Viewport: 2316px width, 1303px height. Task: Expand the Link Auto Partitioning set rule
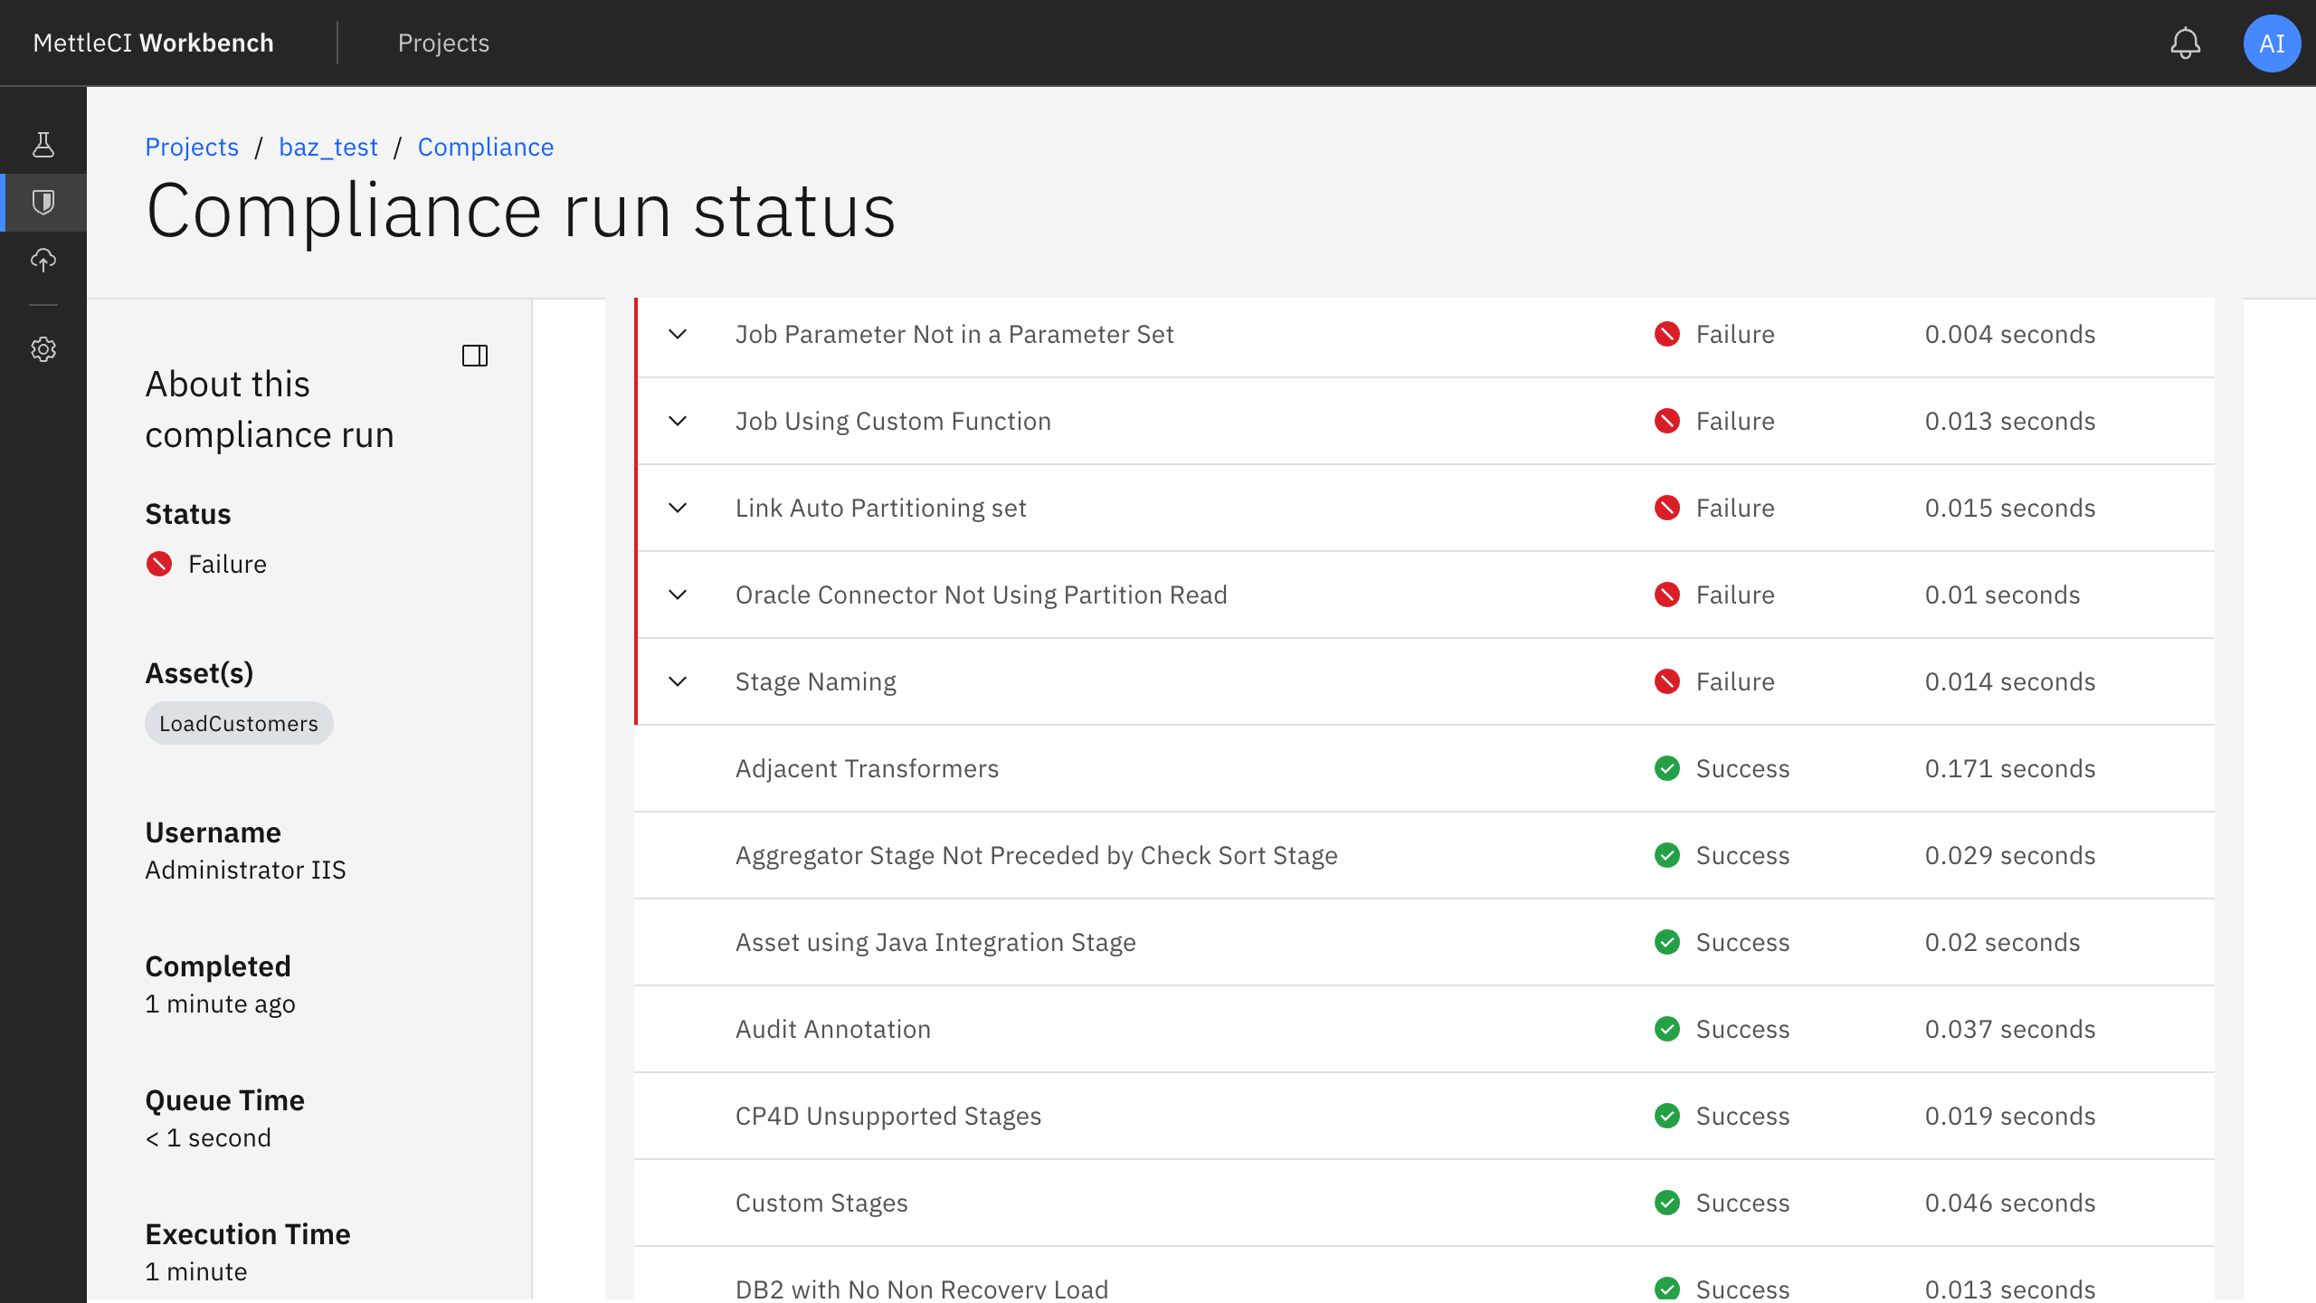click(679, 508)
